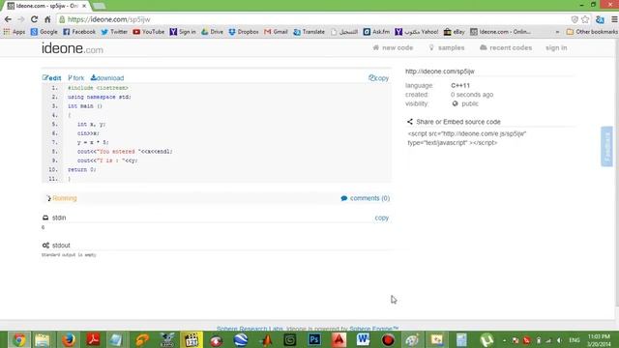Open the Feedback side tab

click(607, 146)
